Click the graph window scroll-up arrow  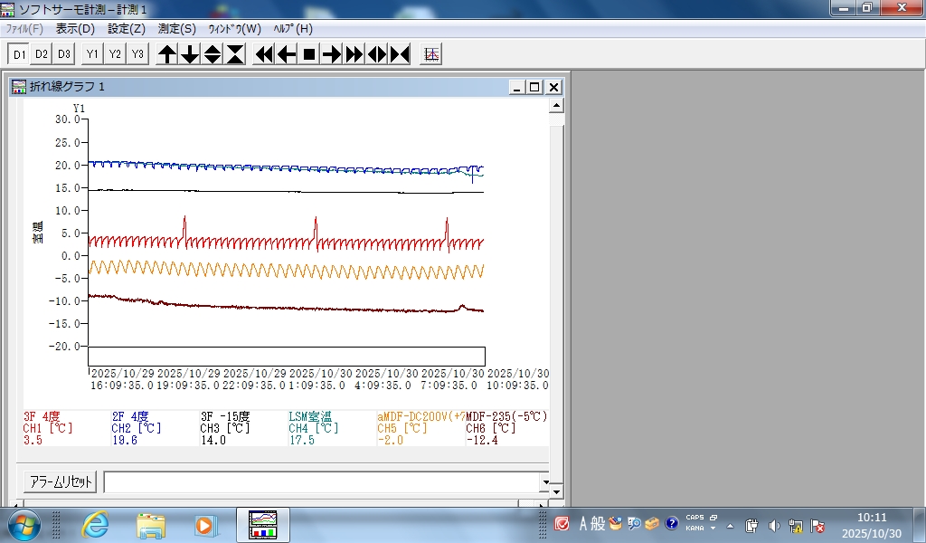coord(557,107)
